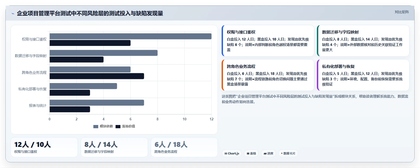Viewport: 420px width, 168px height.
Task: Click the x-axis tick label 12
Action: pyautogui.click(x=212, y=119)
